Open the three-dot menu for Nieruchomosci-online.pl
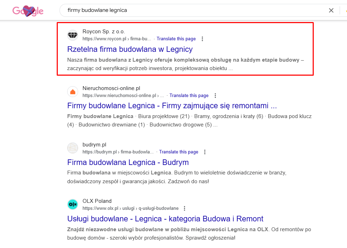The height and width of the screenshot is (248, 347). pos(215,95)
